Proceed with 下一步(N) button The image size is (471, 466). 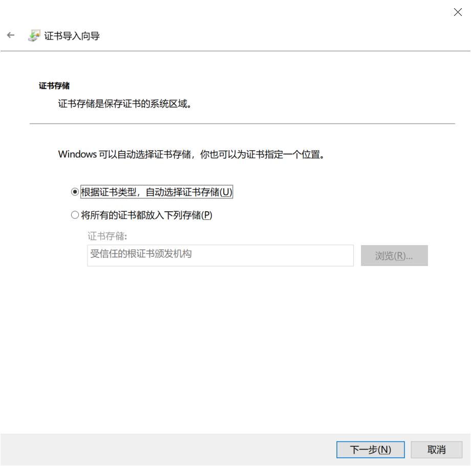coord(370,450)
